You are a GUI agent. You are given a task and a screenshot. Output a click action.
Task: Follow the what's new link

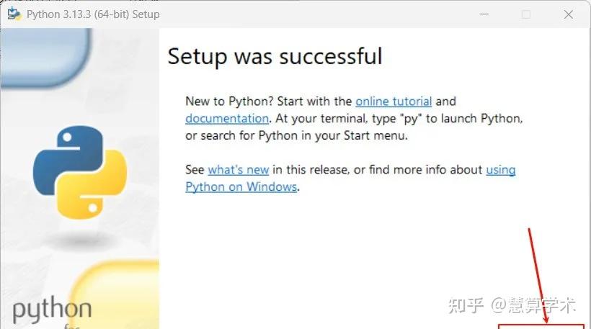(x=238, y=170)
